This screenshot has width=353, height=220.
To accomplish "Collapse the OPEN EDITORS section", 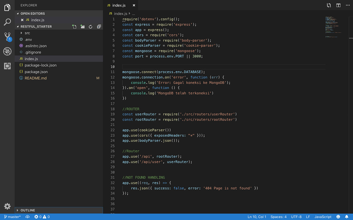I will 32,13.
